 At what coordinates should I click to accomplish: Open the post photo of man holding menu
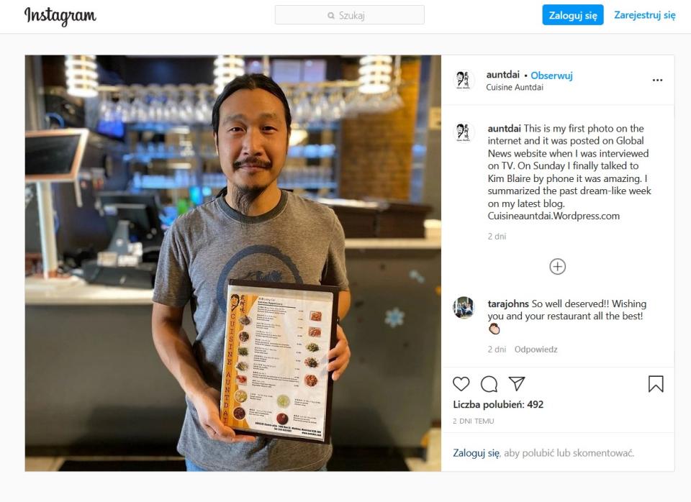tap(232, 263)
